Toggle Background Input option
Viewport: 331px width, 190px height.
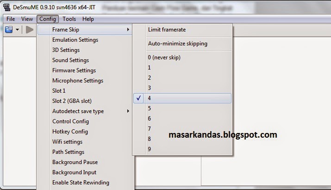tap(85, 172)
